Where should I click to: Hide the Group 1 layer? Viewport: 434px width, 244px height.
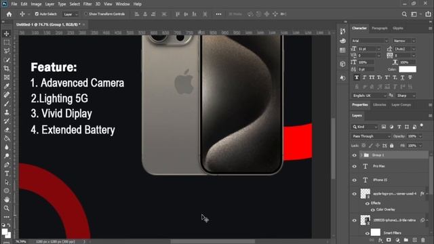pos(354,155)
